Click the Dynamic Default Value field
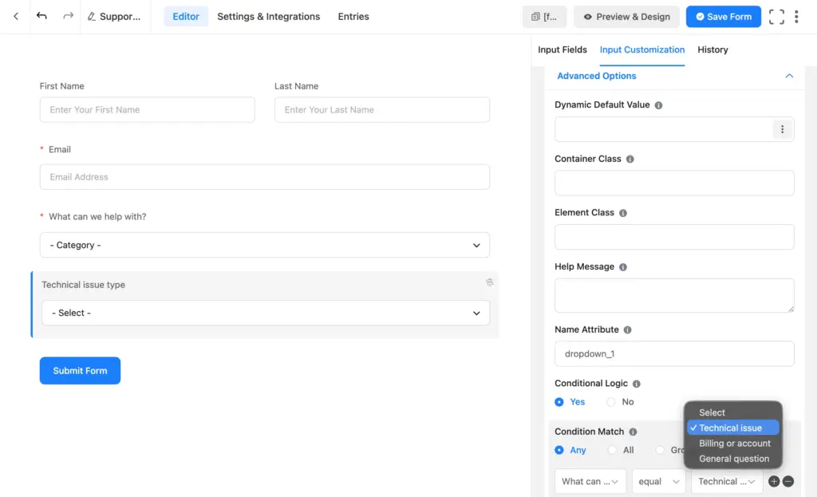 tap(664, 129)
